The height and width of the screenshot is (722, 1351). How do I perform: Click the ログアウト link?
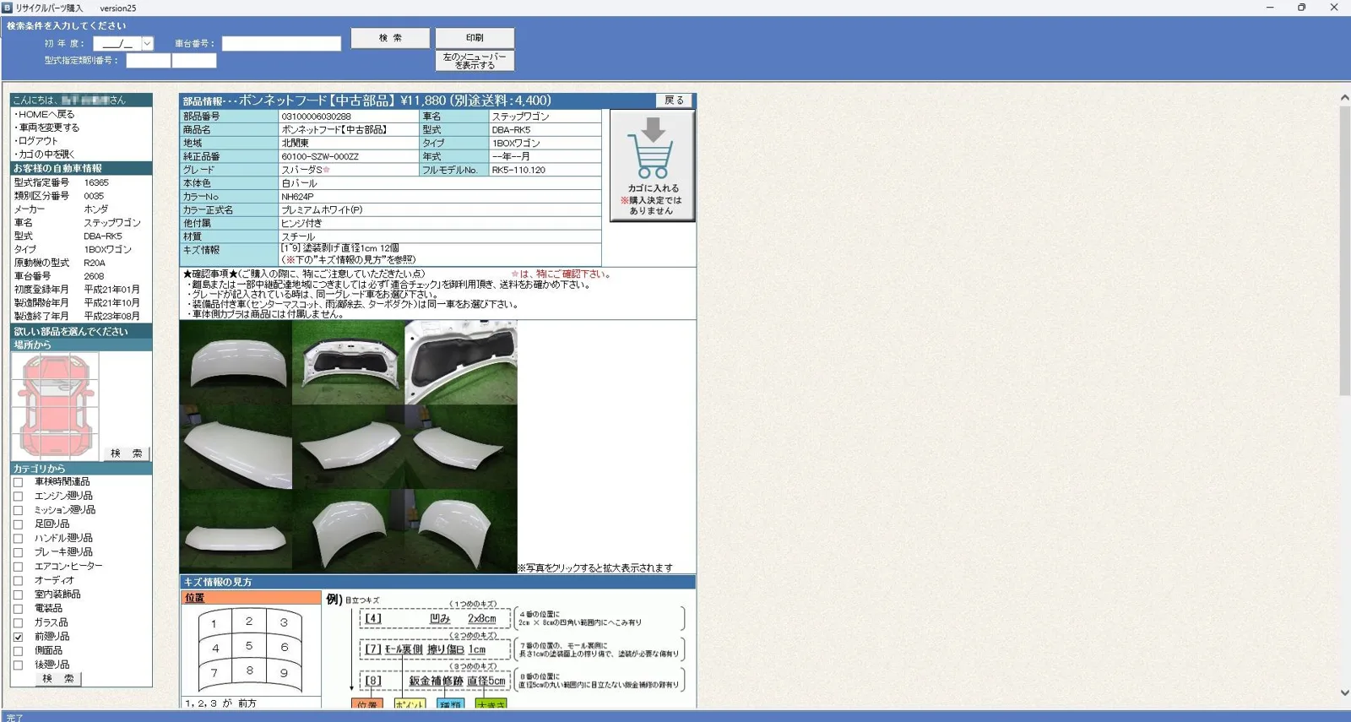[37, 141]
